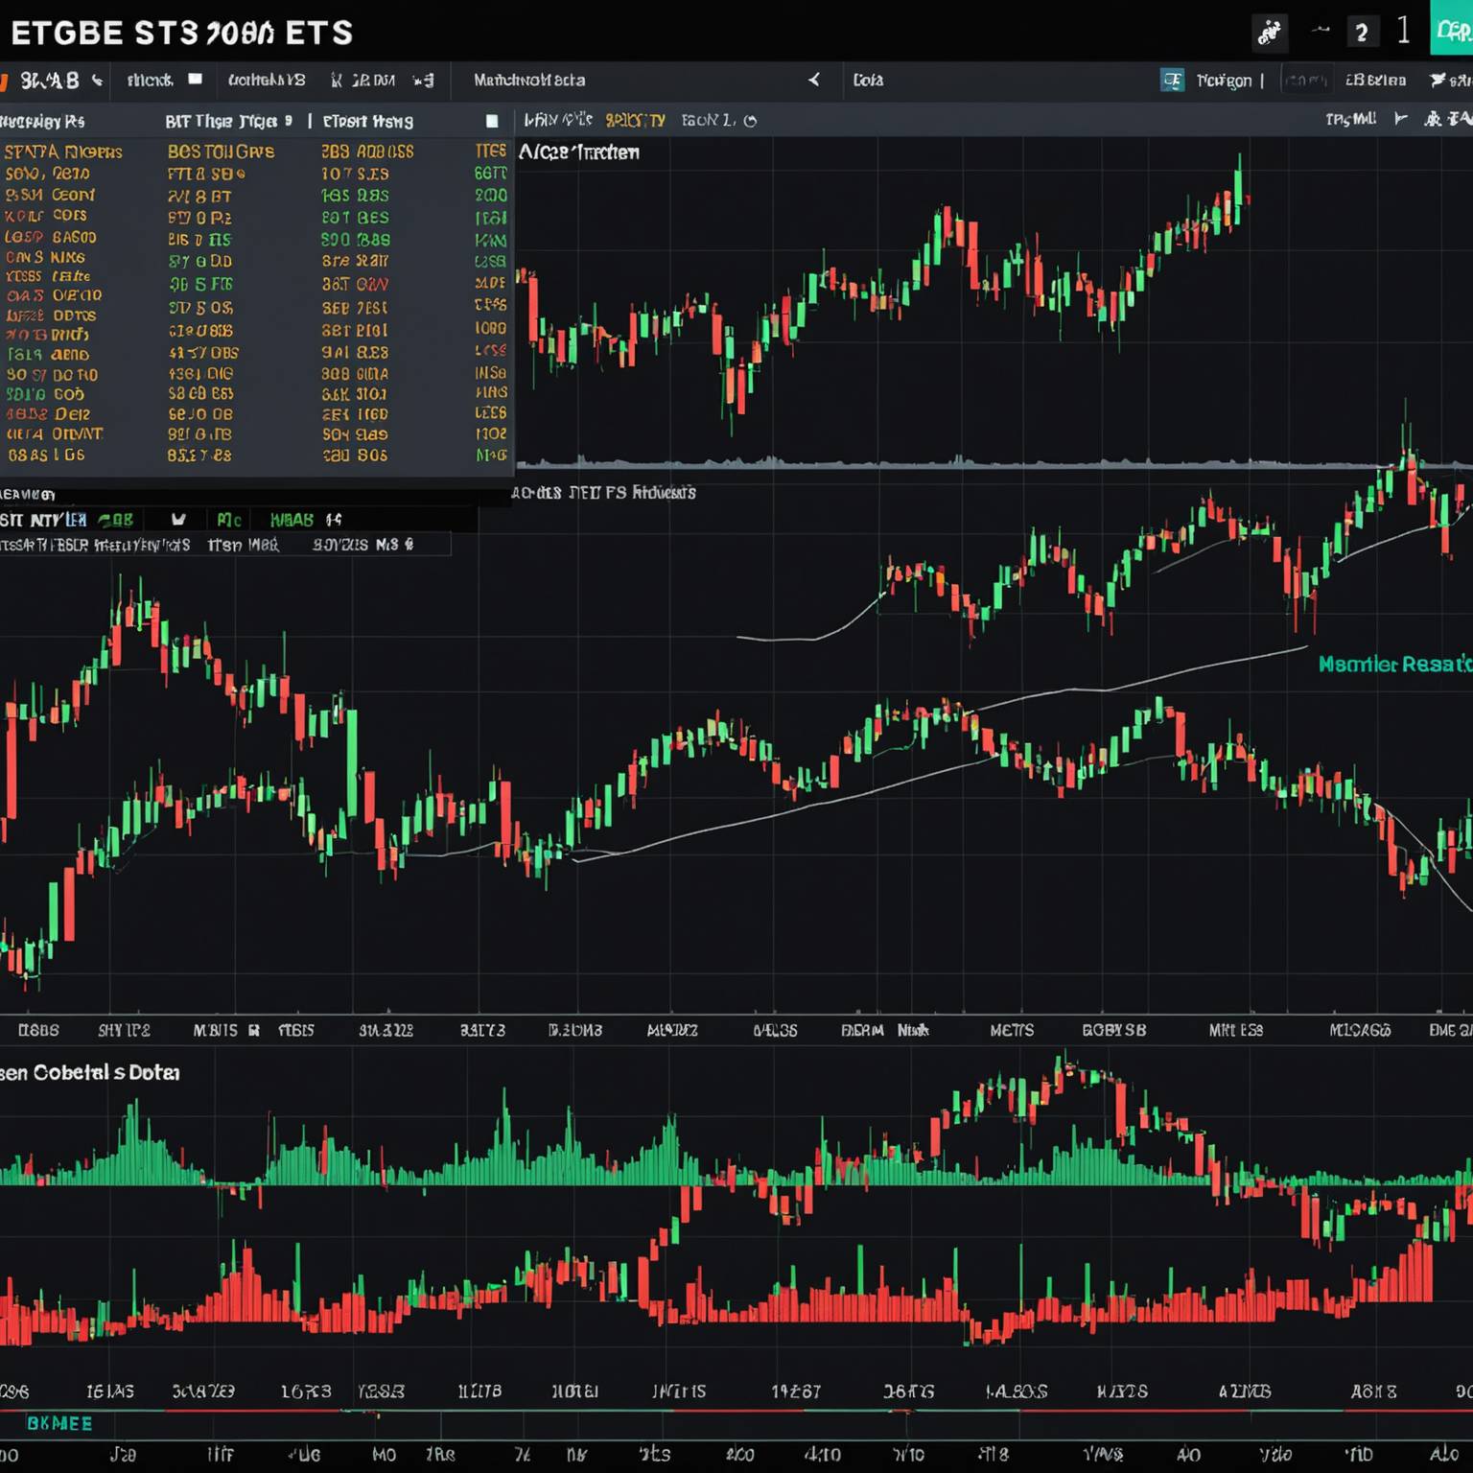
Task: Click the teal square icon beside 'Nofgon'
Action: pos(1172,81)
